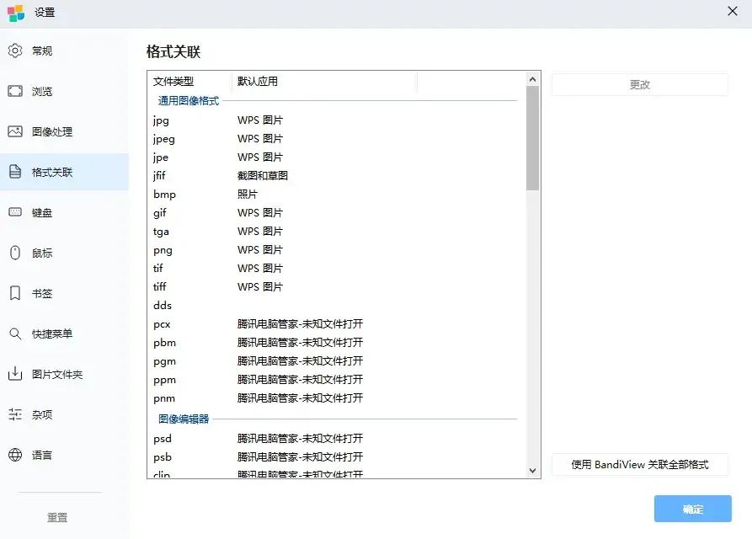Click the vertical scrollbar thumb
The width and height of the screenshot is (752, 539).
(x=532, y=138)
